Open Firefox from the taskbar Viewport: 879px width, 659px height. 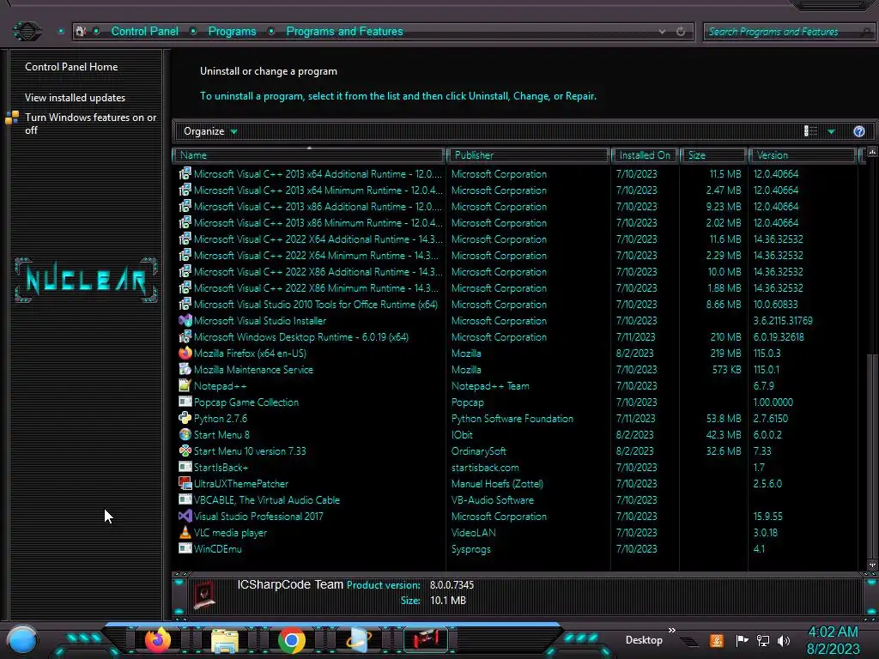(x=158, y=640)
